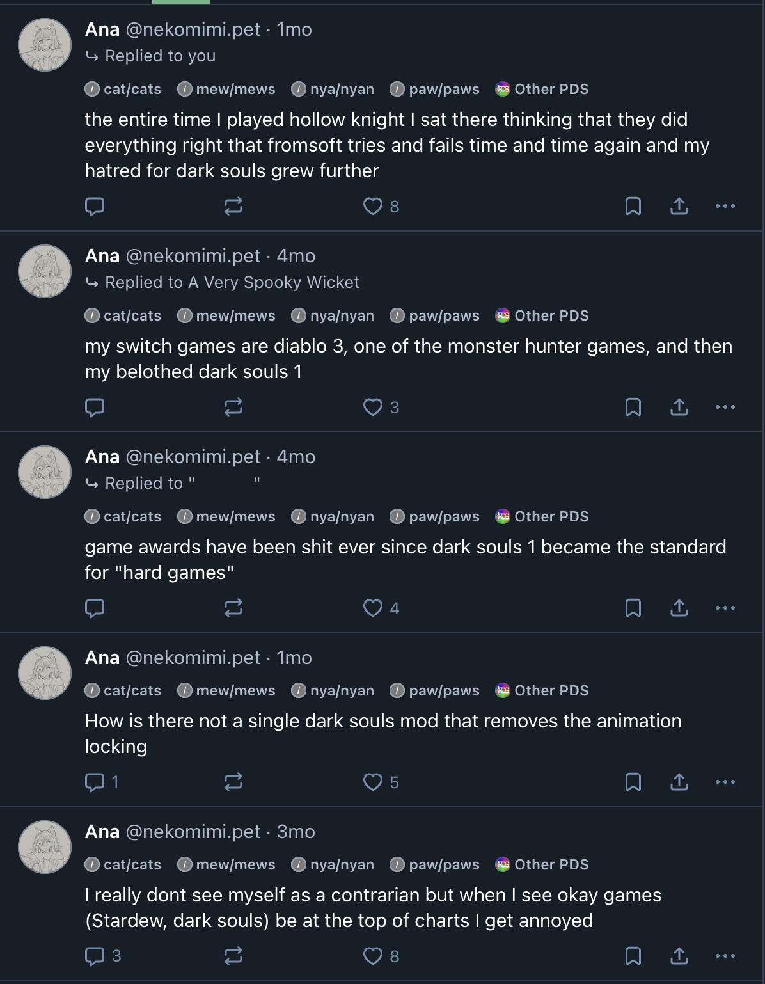Repost the hollow knight post
Viewport: 765px width, 984px height.
(233, 207)
